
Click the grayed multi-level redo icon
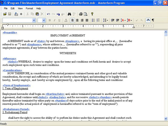(x=63, y=14)
